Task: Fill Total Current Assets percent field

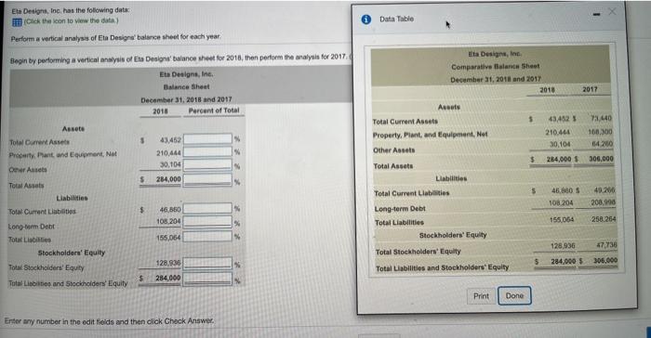Action: click(207, 139)
